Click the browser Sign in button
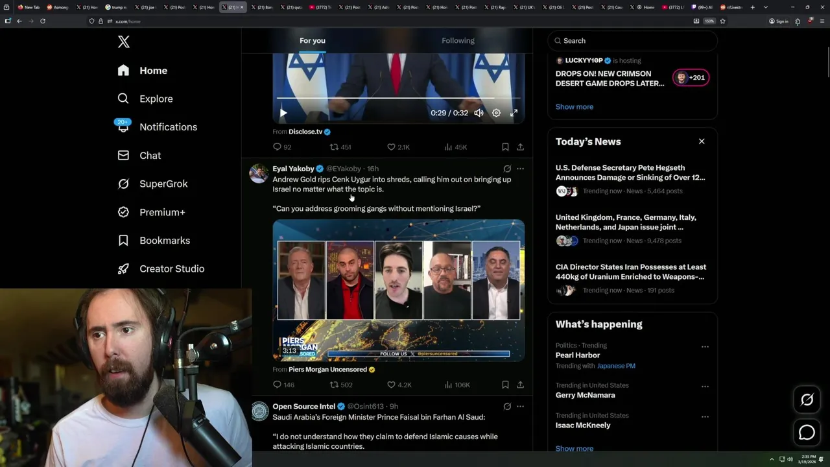Image resolution: width=830 pixels, height=467 pixels. (779, 21)
